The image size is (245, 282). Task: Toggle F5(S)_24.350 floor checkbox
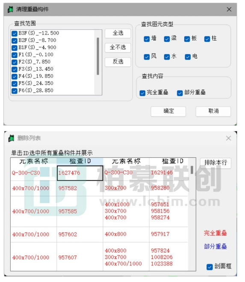[14, 84]
